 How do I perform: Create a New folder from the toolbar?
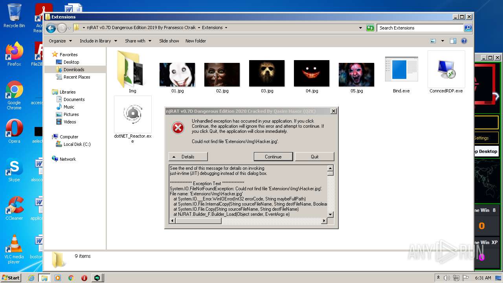click(196, 41)
